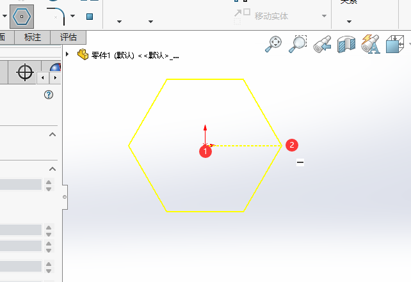This screenshot has height=282, width=411.
Task: Collapse the lower property section chevron
Action: click(x=52, y=169)
